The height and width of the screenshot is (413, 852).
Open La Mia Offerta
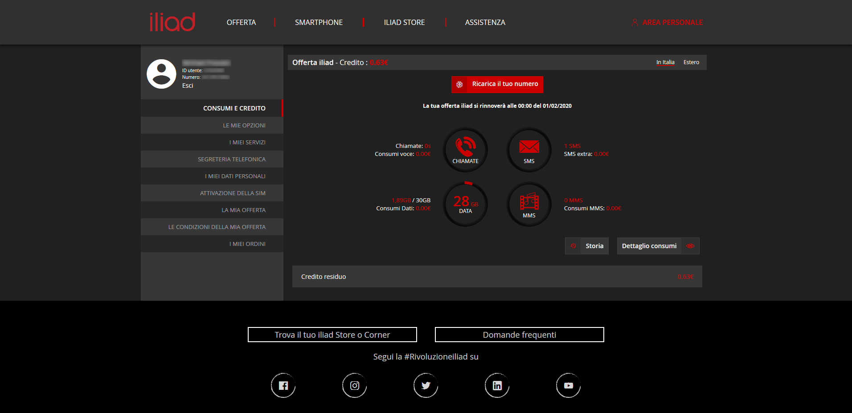point(212,210)
